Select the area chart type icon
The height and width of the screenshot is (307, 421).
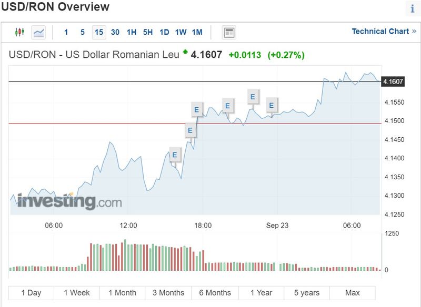click(38, 33)
